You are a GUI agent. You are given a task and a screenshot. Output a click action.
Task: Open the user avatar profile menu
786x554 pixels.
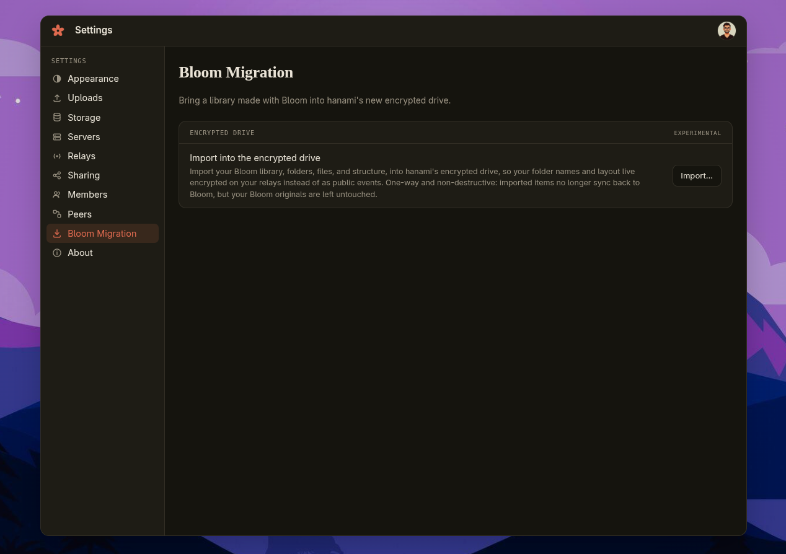[x=726, y=30]
